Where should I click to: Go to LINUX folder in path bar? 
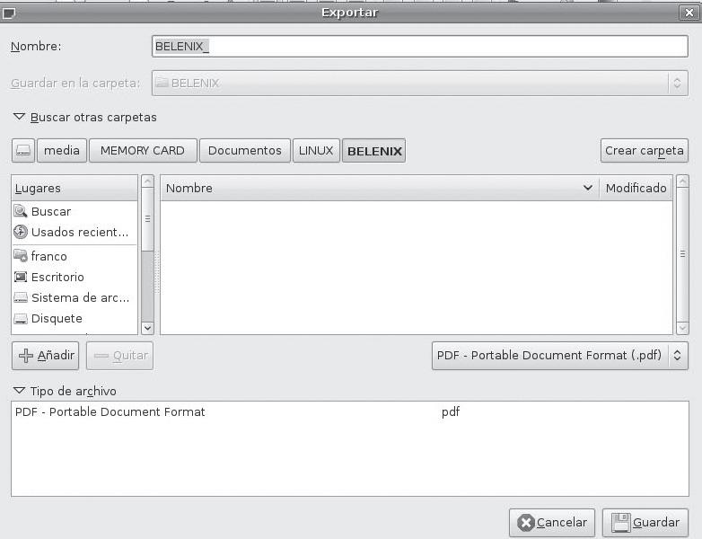coord(316,151)
